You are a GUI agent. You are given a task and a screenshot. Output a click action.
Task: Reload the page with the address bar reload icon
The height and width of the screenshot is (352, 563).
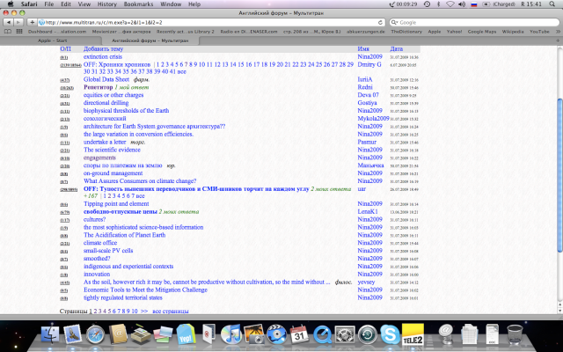pos(380,22)
